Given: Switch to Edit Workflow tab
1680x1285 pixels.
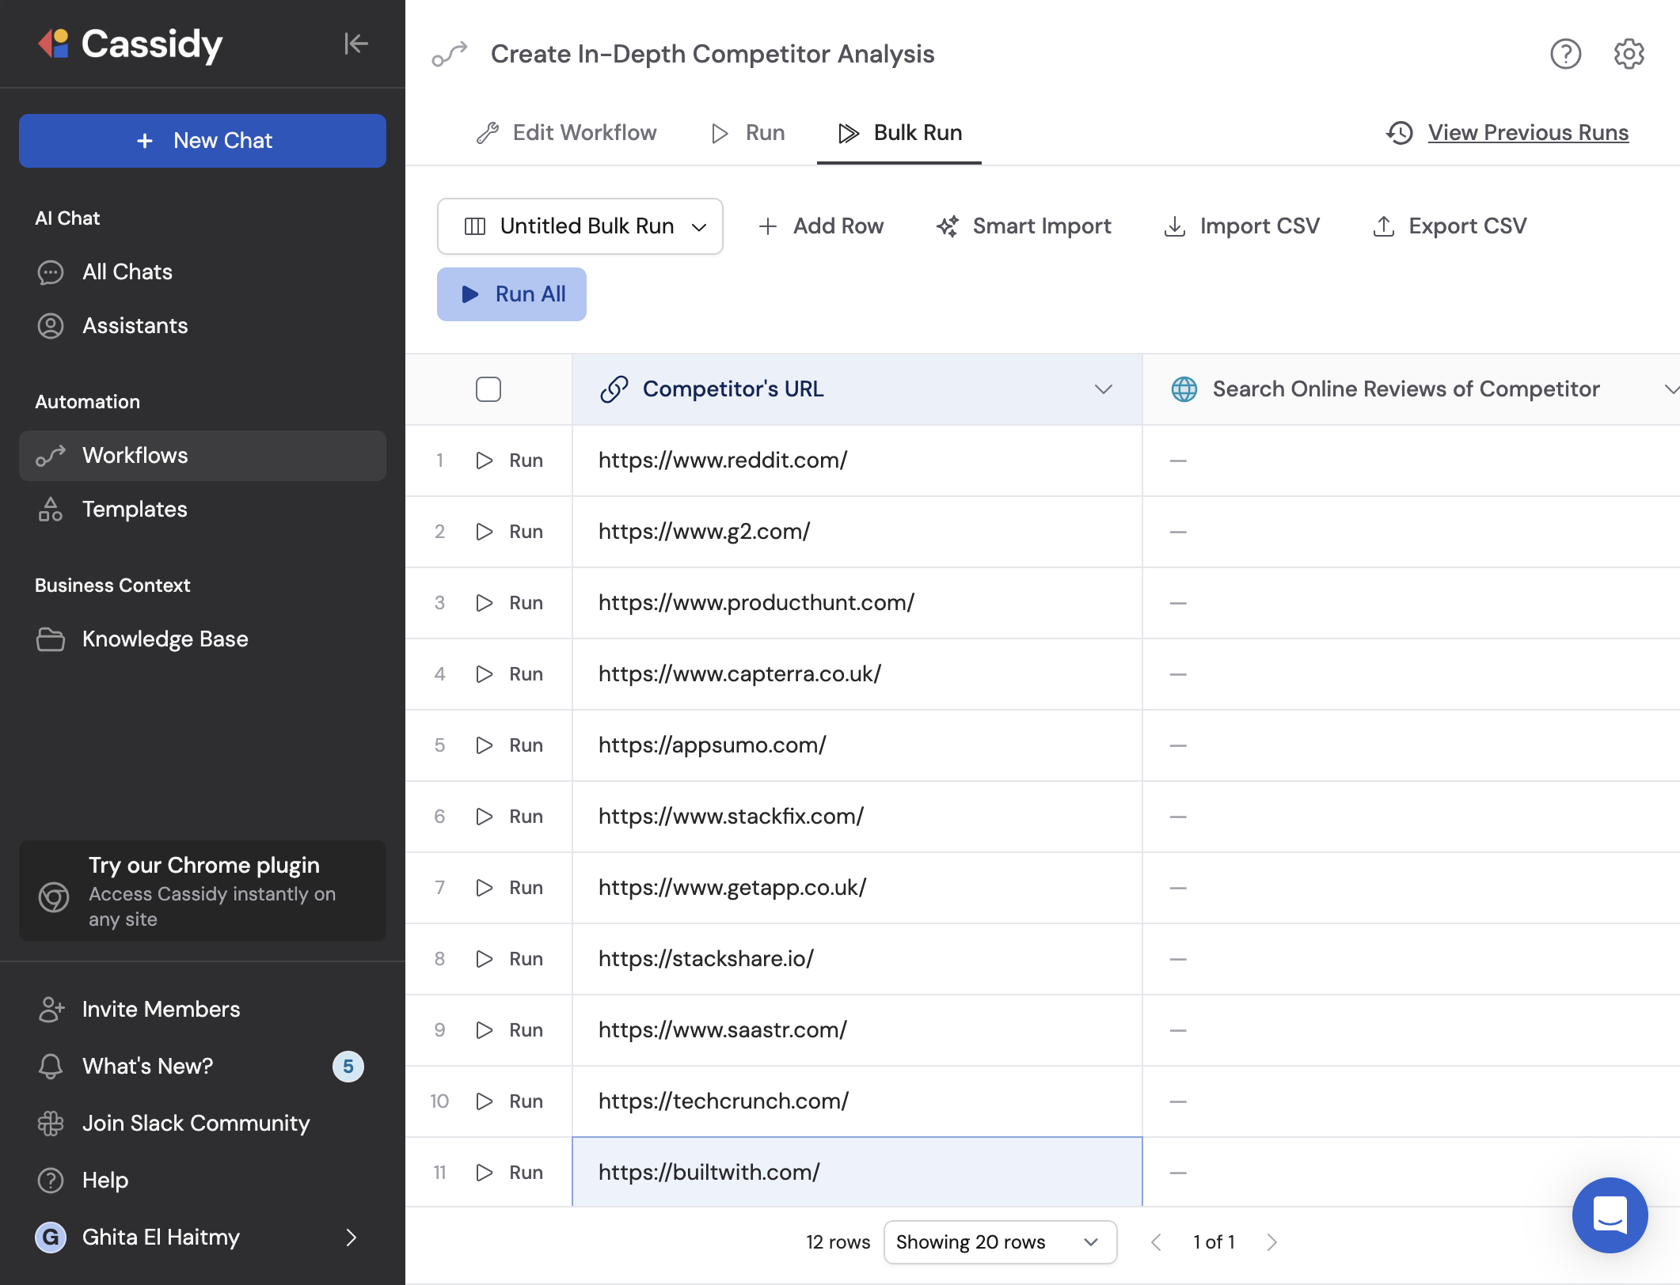Looking at the screenshot, I should (567, 133).
